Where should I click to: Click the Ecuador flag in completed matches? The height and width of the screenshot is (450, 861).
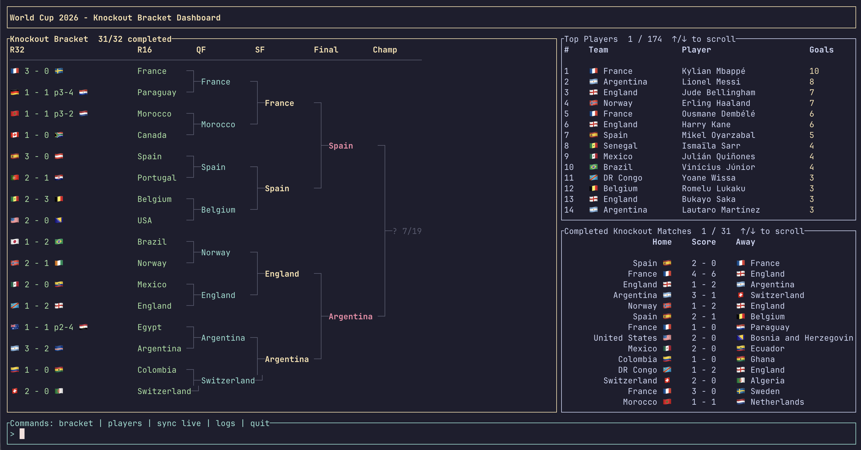click(x=741, y=348)
